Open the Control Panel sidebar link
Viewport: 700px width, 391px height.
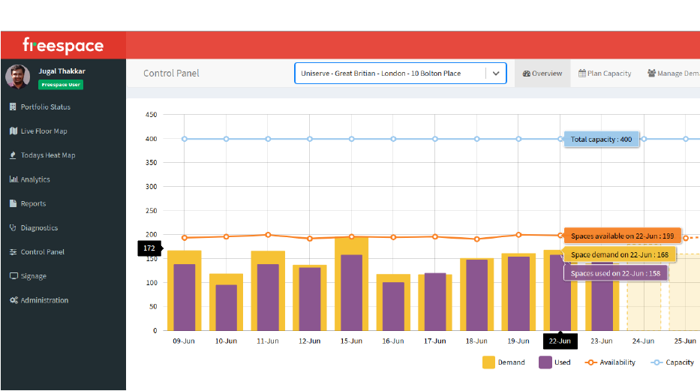pyautogui.click(x=43, y=252)
